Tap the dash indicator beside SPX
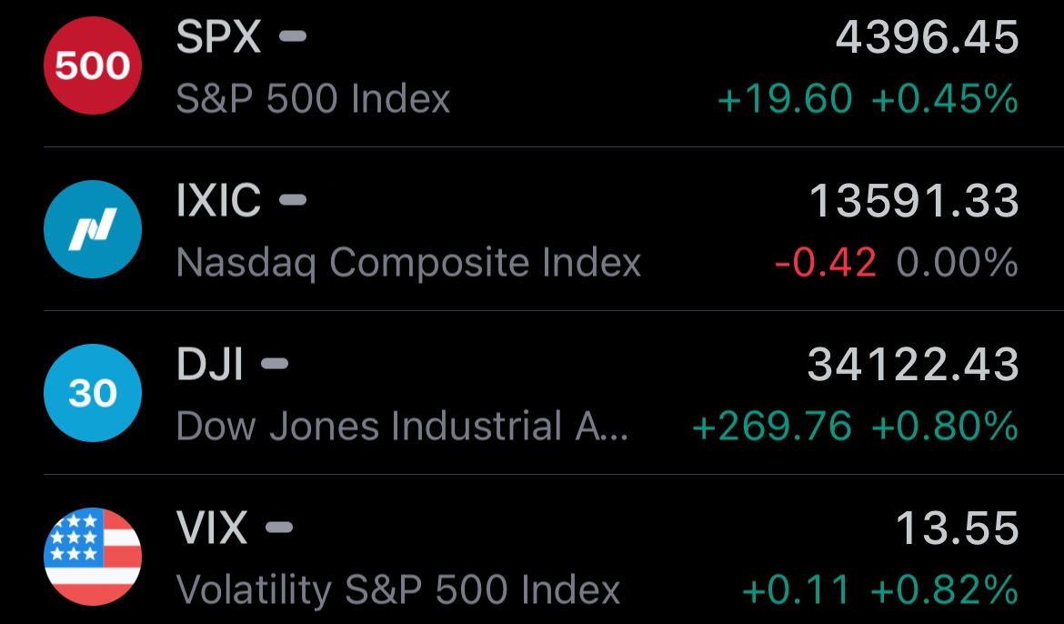 coord(293,36)
